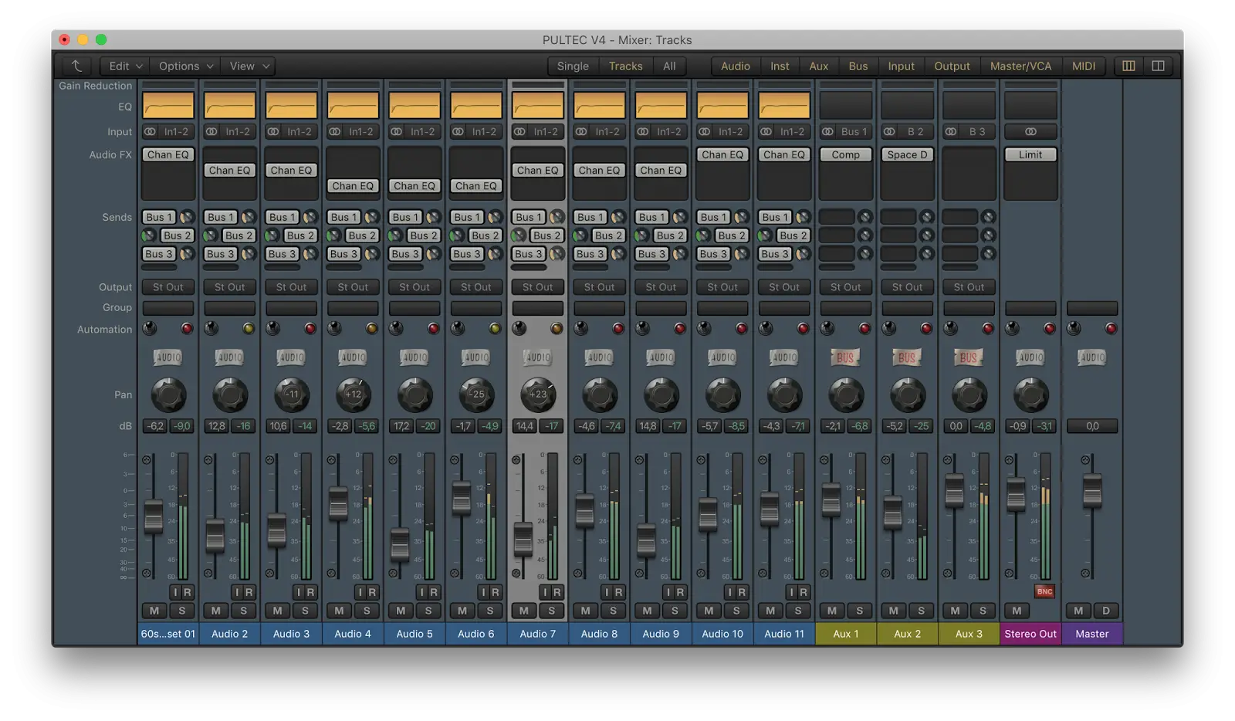The height and width of the screenshot is (721, 1235).
Task: Click the volume fader on Aux 3
Action: [955, 491]
